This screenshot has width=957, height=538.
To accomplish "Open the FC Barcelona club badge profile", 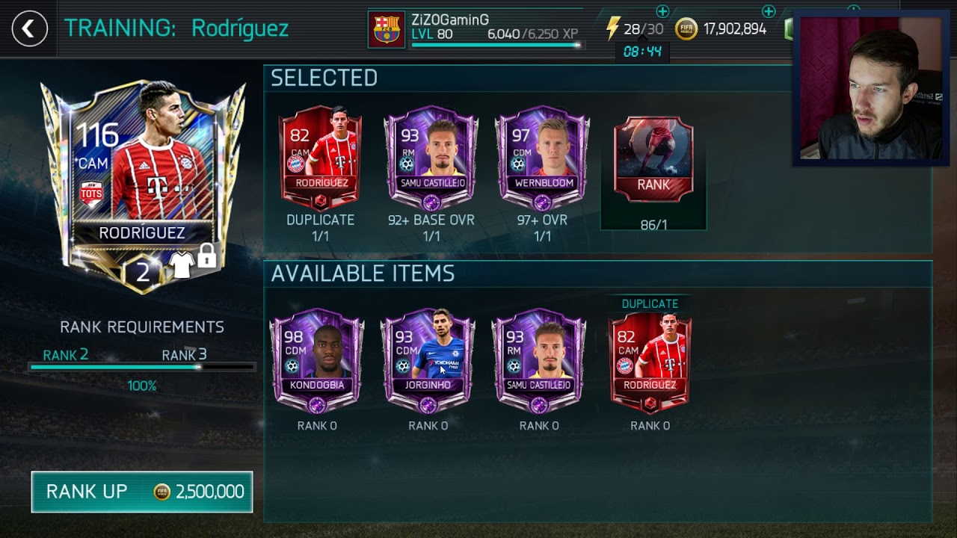I will (x=387, y=30).
